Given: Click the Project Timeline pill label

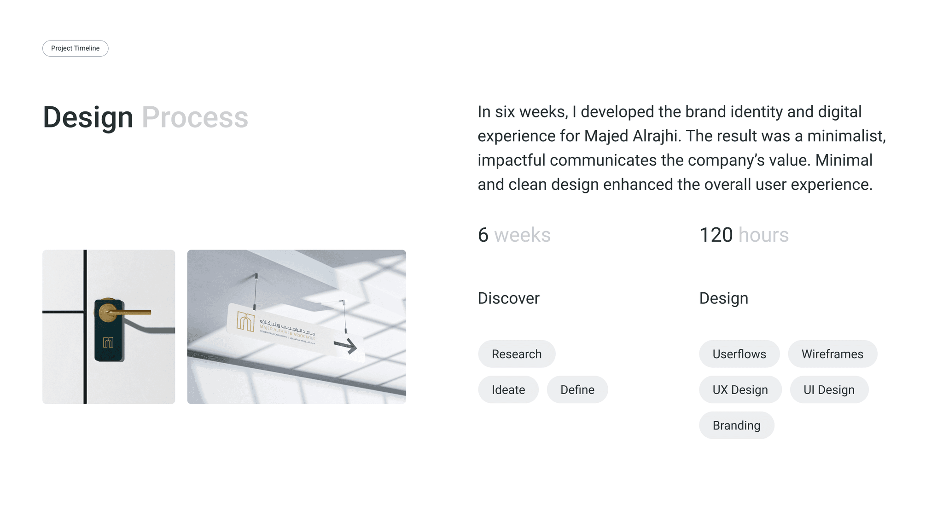Looking at the screenshot, I should click(x=75, y=48).
